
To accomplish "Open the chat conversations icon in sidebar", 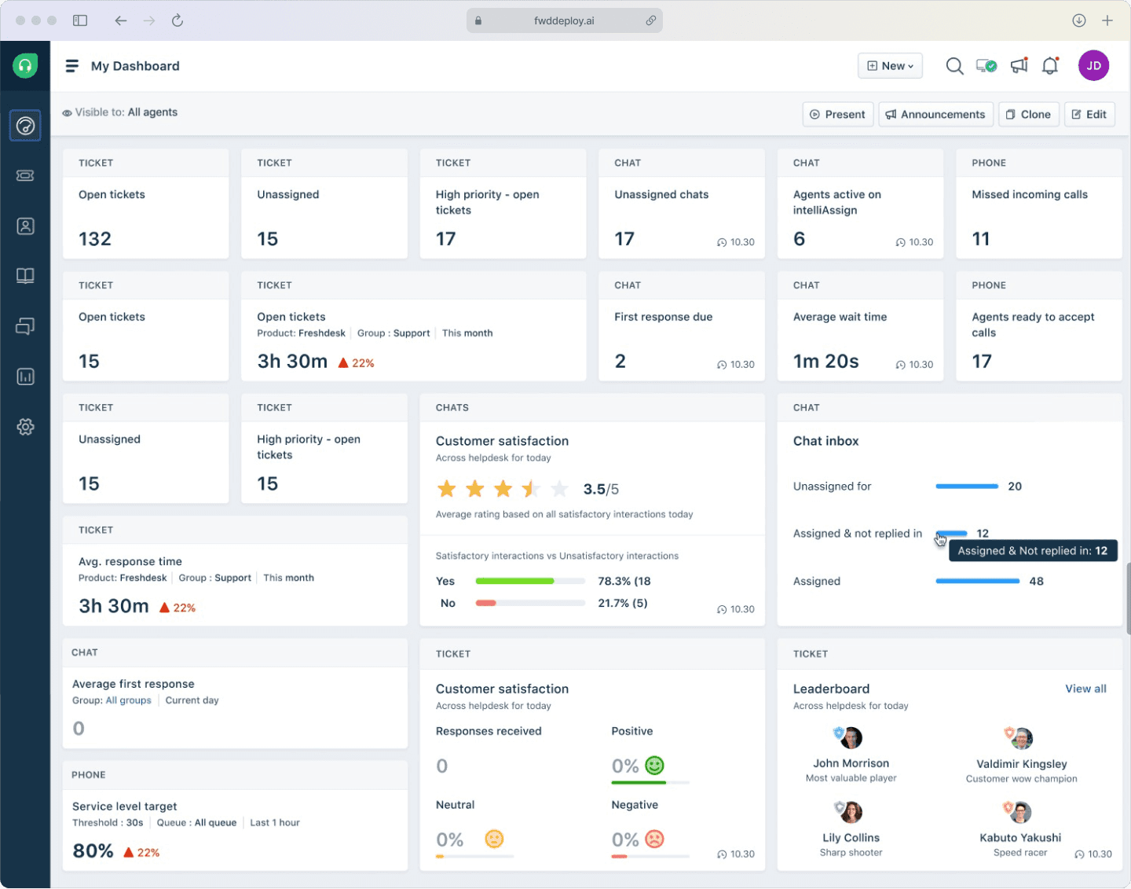I will pos(25,326).
